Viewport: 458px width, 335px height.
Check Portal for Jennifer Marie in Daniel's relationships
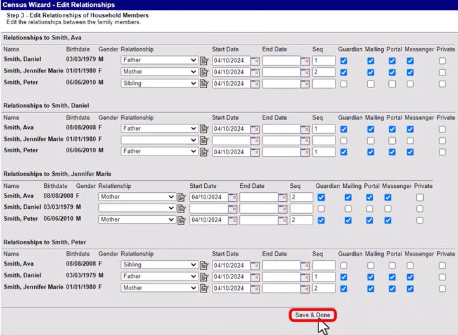392,140
